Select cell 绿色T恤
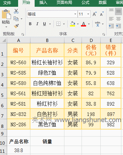The image size is (123, 155). [x=47, y=73]
